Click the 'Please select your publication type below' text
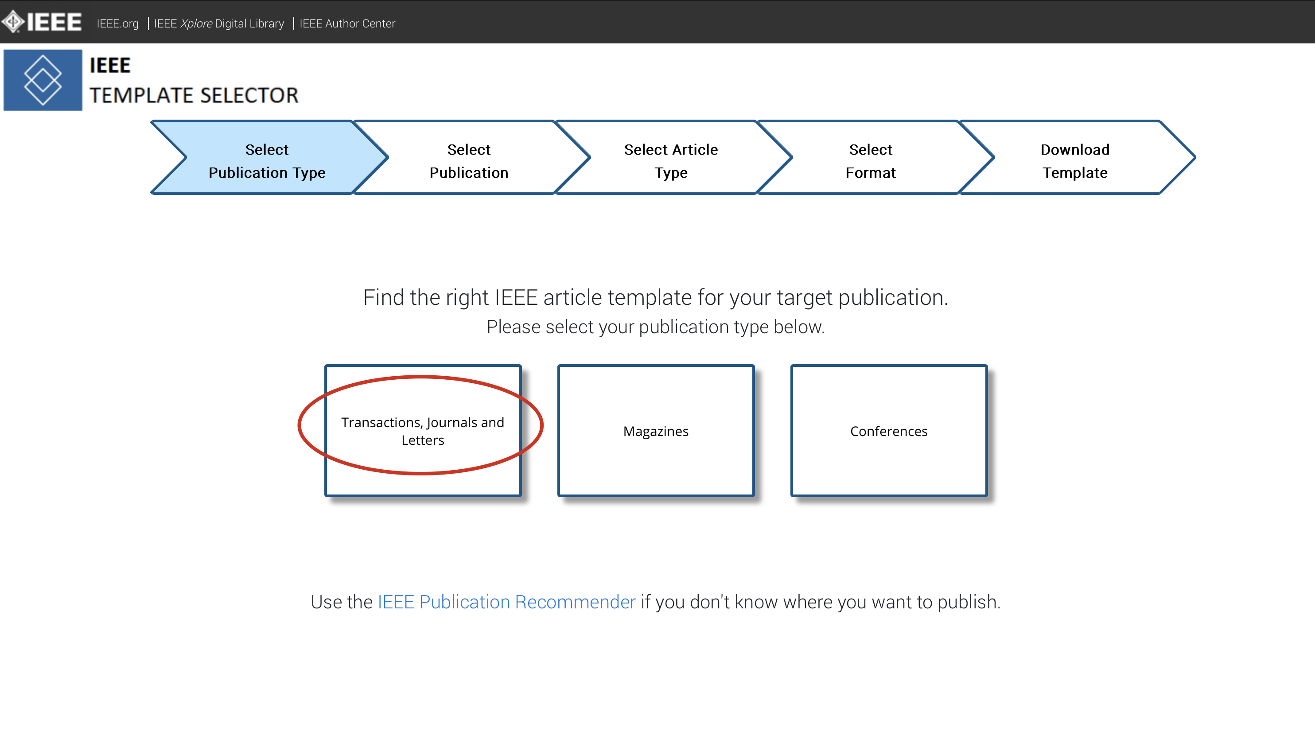The width and height of the screenshot is (1315, 732). (655, 327)
